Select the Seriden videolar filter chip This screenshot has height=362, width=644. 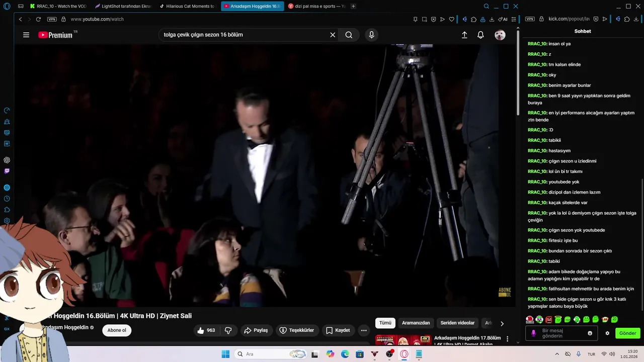pyautogui.click(x=457, y=323)
